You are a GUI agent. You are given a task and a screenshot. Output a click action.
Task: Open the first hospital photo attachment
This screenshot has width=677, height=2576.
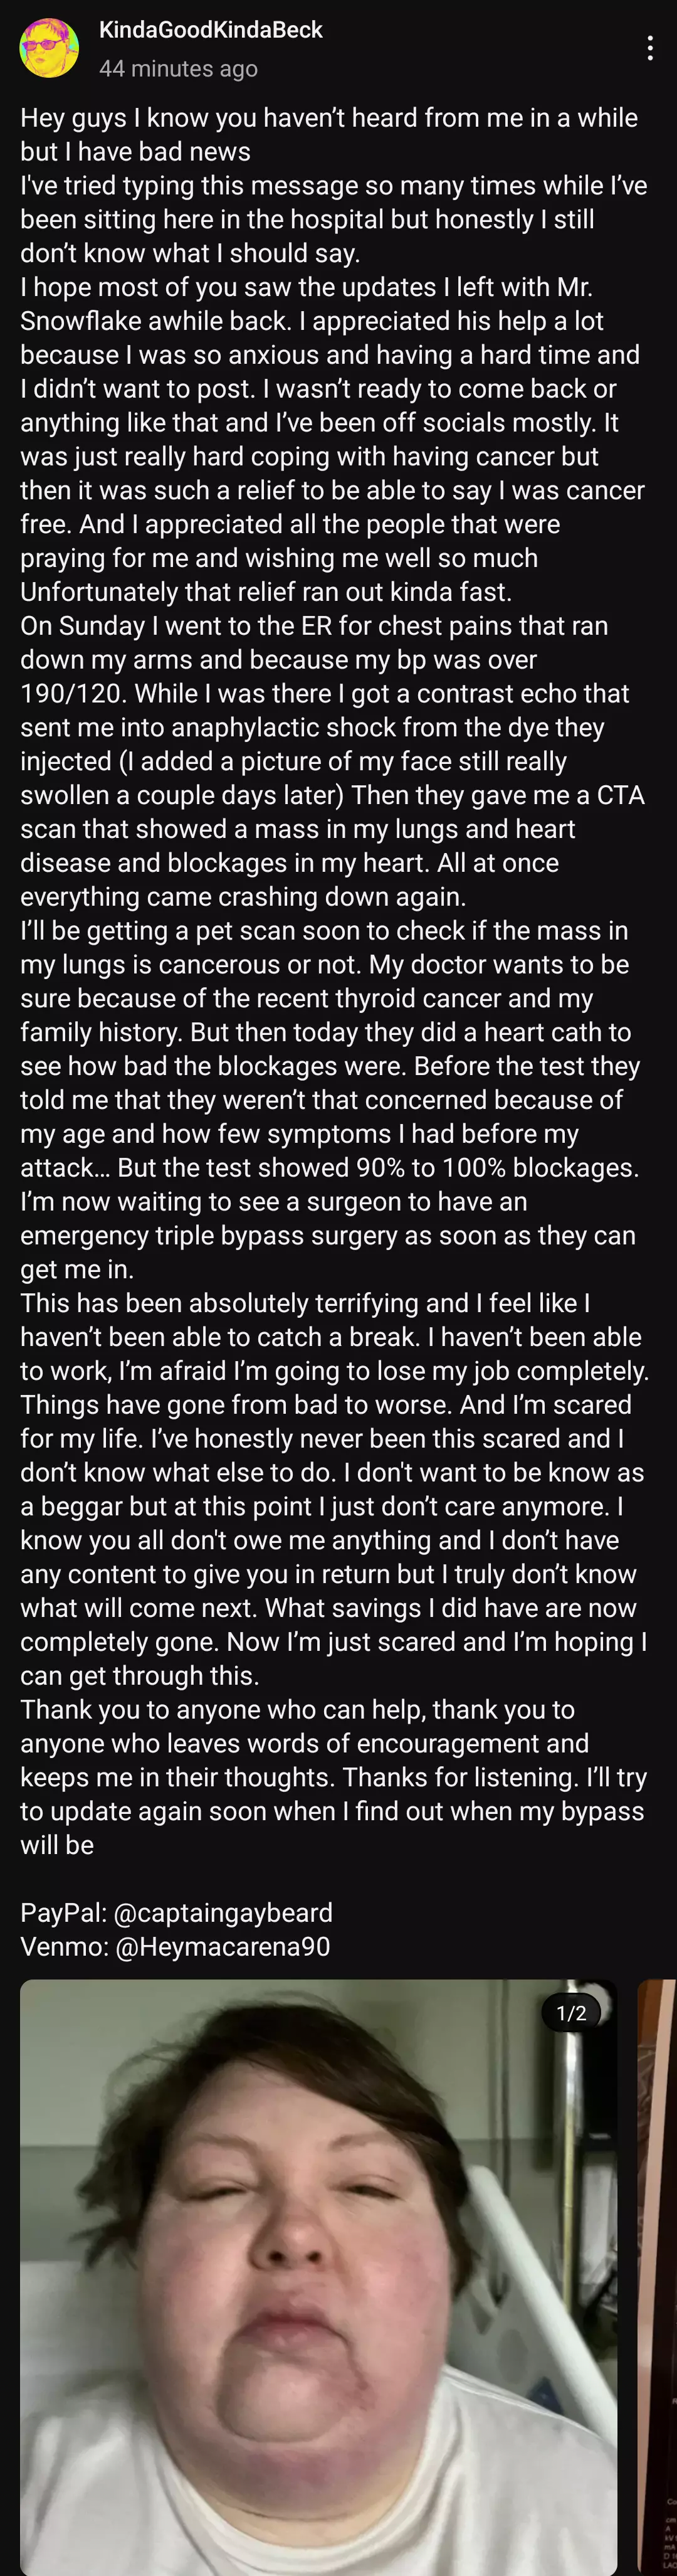pos(319,2277)
